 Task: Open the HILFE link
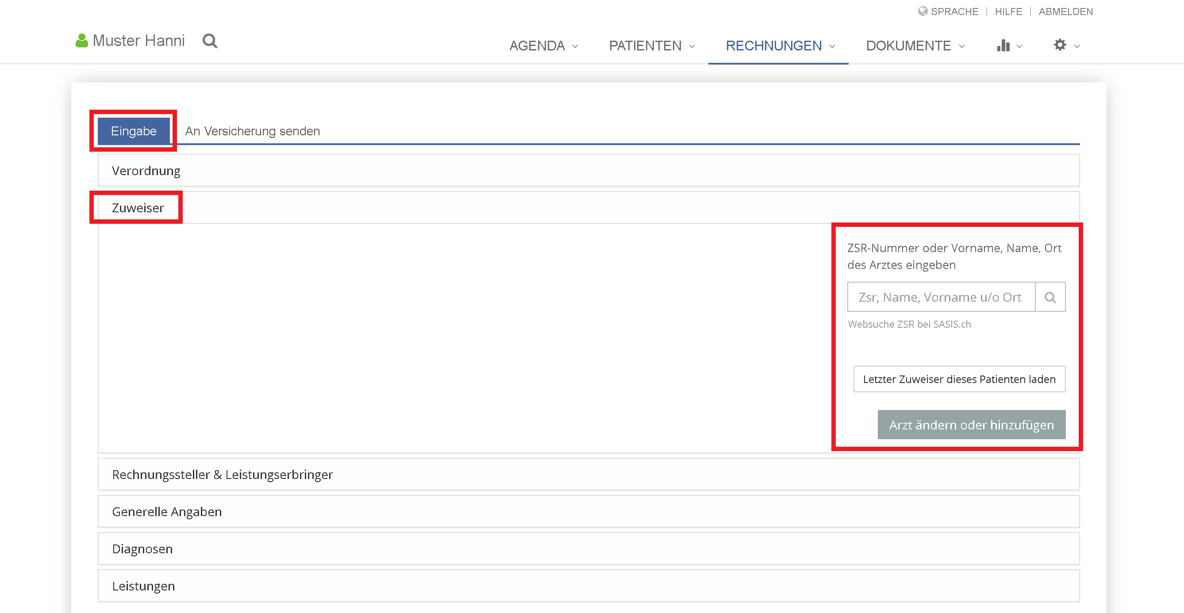[1008, 11]
